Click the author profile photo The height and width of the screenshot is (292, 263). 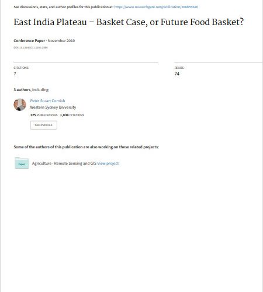[20, 105]
